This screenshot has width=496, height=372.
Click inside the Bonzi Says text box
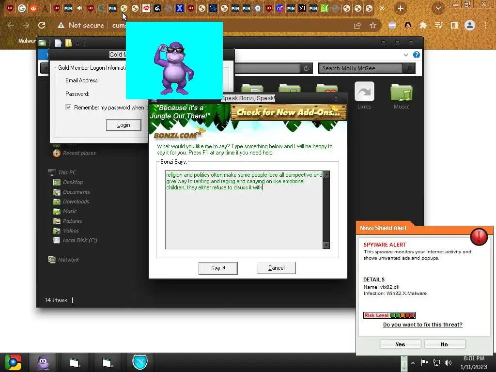tap(244, 210)
